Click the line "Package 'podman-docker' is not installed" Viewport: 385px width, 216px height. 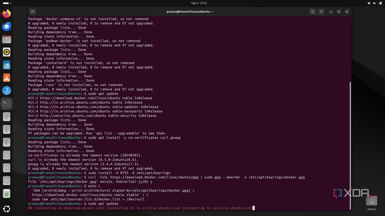tap(84, 41)
